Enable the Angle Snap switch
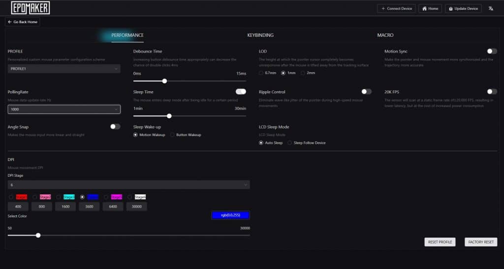Image resolution: width=504 pixels, height=269 pixels. (115, 127)
